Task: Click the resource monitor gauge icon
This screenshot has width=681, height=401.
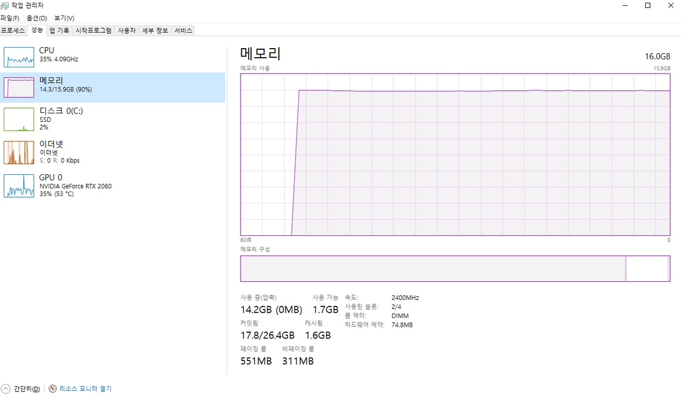Action: pyautogui.click(x=52, y=389)
